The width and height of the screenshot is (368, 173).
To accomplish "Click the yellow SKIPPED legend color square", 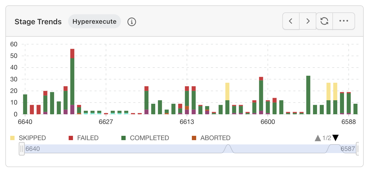I will click(12, 138).
